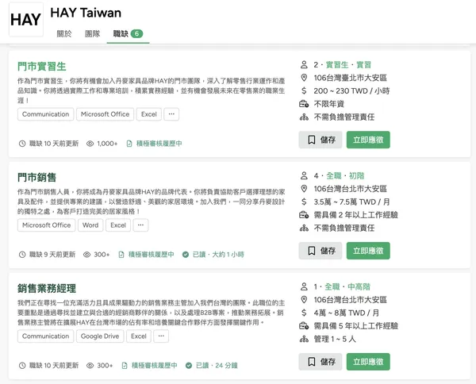Apply to 門市實習生 with 立即應徵
The height and width of the screenshot is (384, 476).
tap(368, 140)
